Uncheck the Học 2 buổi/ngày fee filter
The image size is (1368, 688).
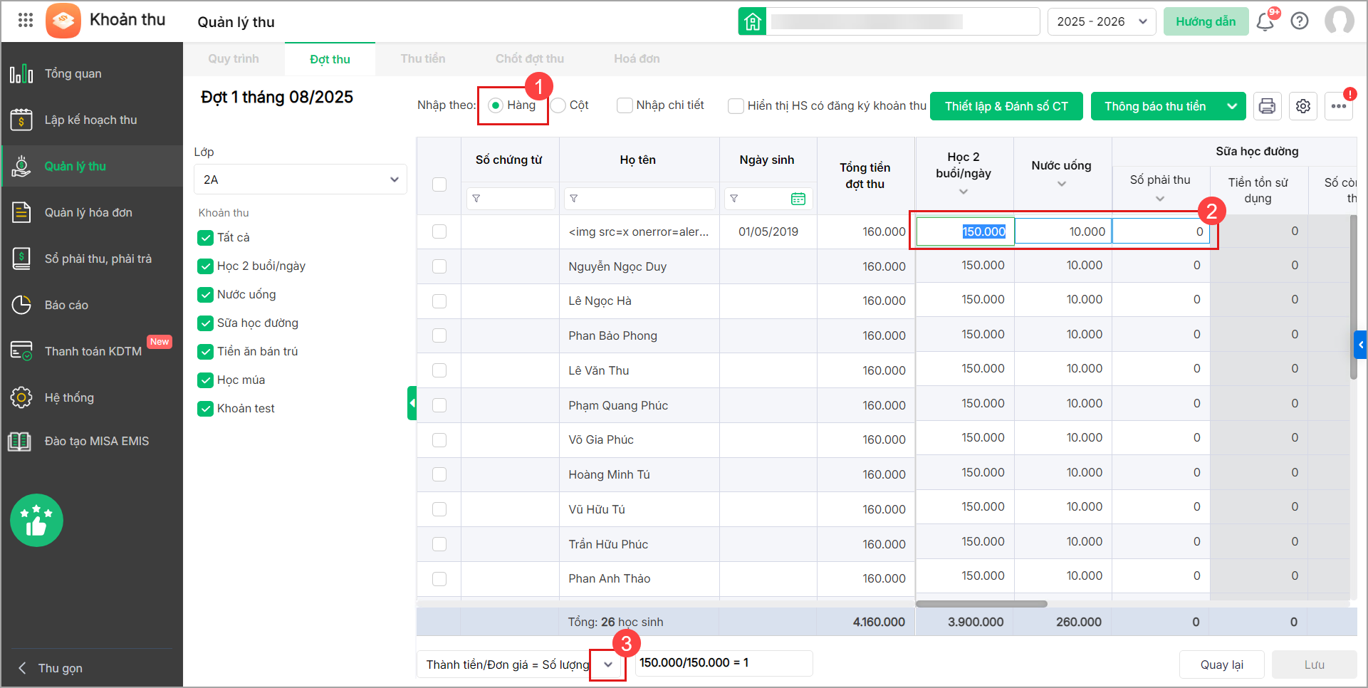point(205,266)
